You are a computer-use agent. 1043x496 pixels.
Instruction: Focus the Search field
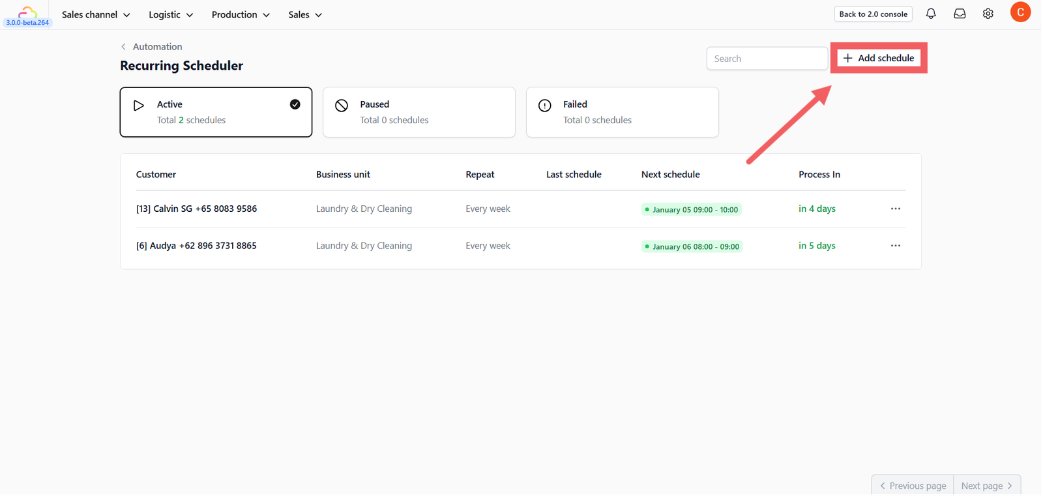[x=767, y=59]
